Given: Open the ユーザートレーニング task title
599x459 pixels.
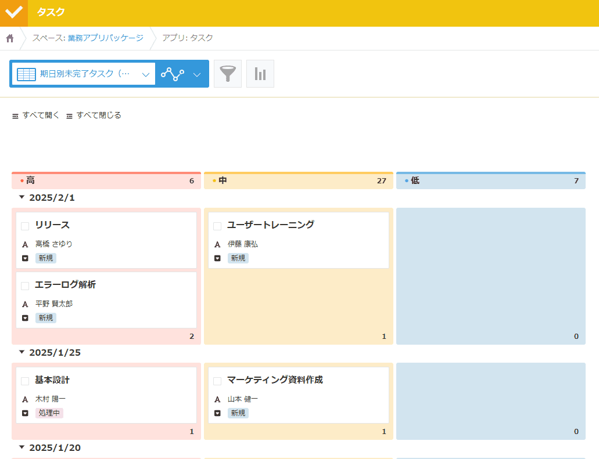Looking at the screenshot, I should pos(271,225).
